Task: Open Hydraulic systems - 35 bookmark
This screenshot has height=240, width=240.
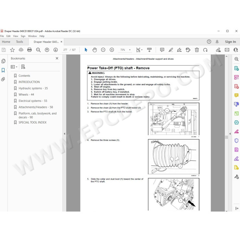Action: point(33,88)
